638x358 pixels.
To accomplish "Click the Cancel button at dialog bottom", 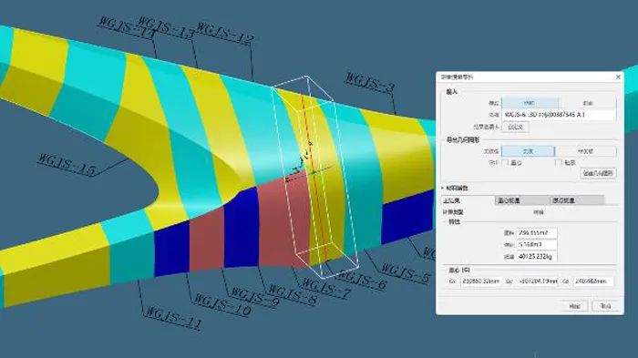I will click(x=606, y=306).
